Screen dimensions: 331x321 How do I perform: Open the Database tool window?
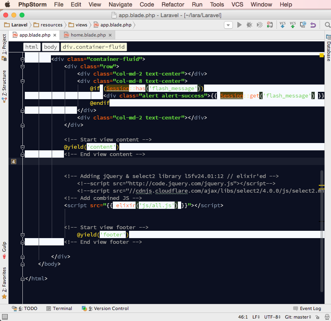click(328, 48)
